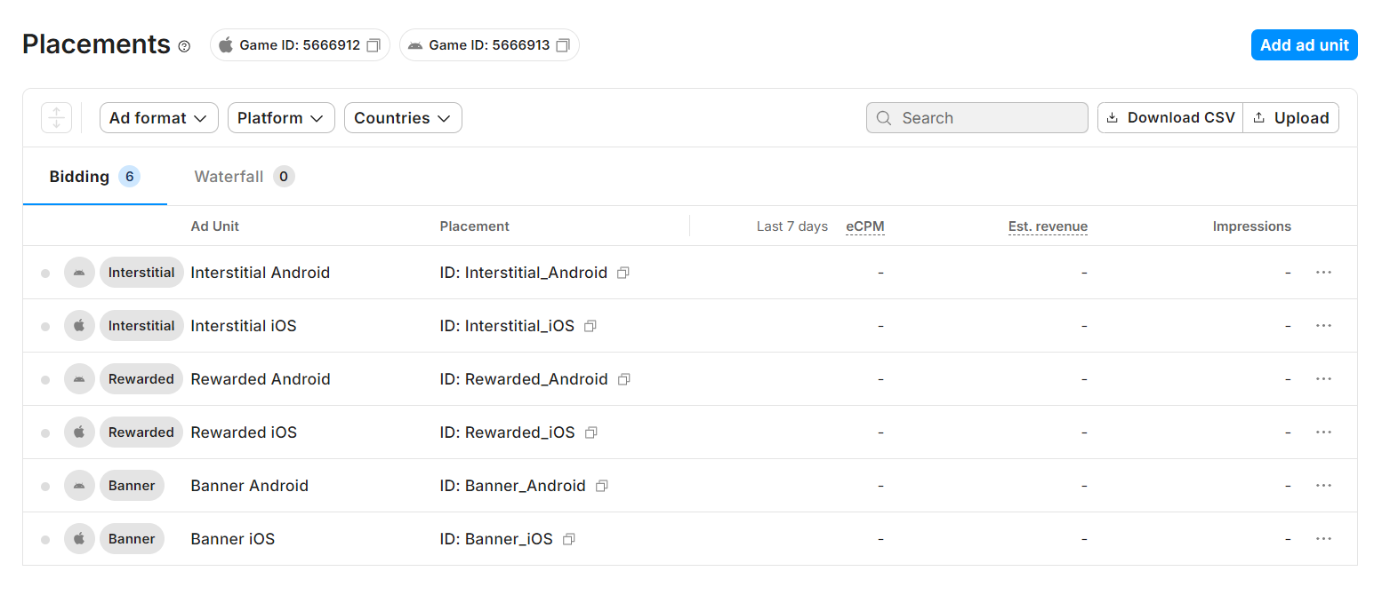Copy the Banner_Android placement ID
1374x603 pixels.
[602, 486]
